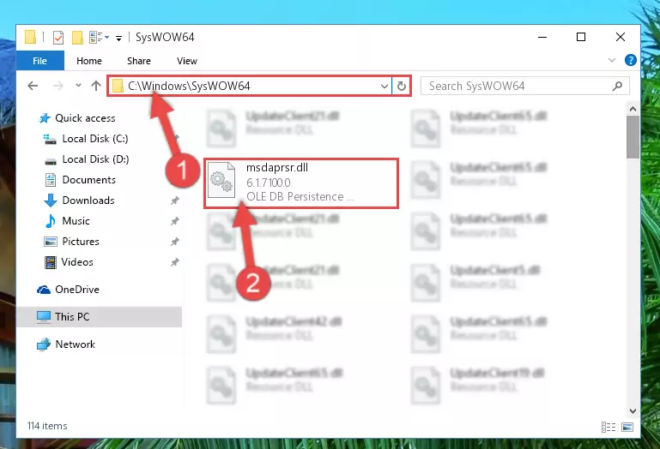Image resolution: width=660 pixels, height=449 pixels.
Task: Click the Pictures image icon in sidebar
Action: [51, 242]
